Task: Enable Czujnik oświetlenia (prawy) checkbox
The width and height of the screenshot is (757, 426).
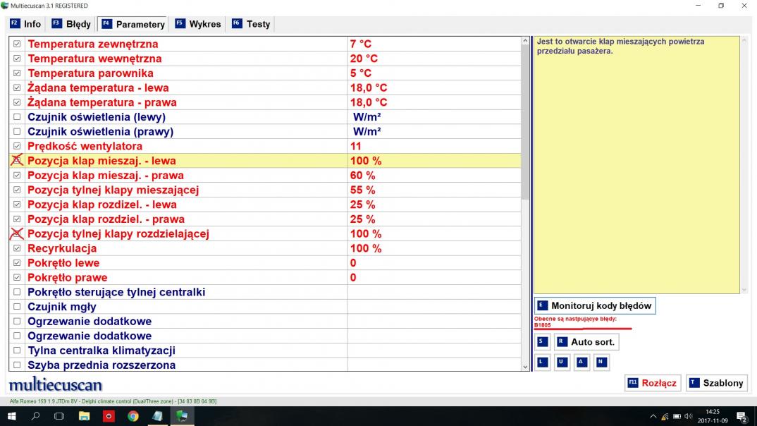Action: 17,131
